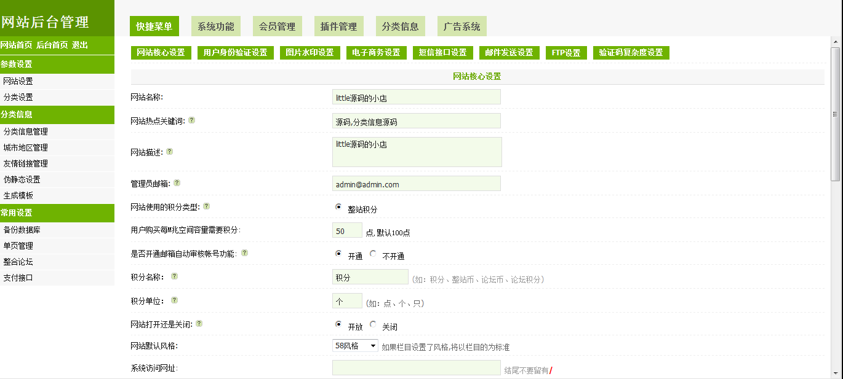This screenshot has height=379, width=843.
Task: Open 邮件发送设置
Action: click(x=509, y=53)
